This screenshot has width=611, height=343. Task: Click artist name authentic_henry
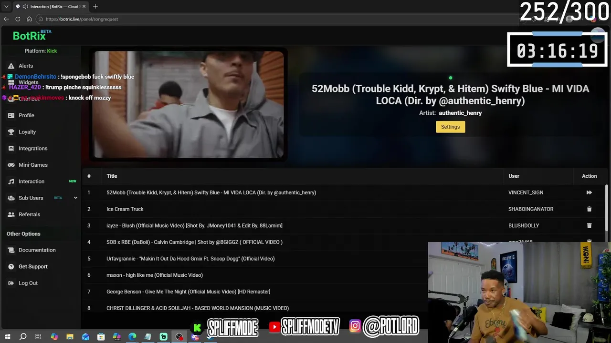(460, 113)
